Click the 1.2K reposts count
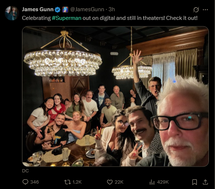This screenshot has width=215, height=189. pos(77,182)
